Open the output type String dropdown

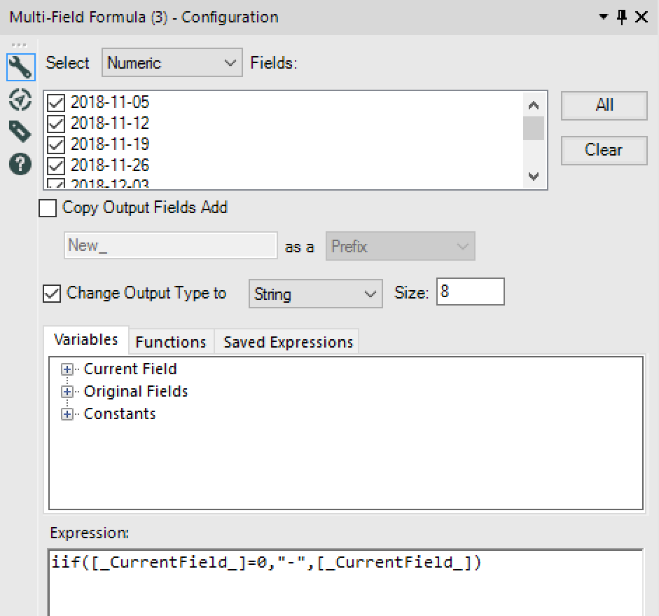point(315,294)
